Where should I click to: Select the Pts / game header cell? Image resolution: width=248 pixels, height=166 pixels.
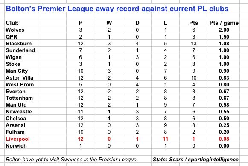tap(224, 23)
